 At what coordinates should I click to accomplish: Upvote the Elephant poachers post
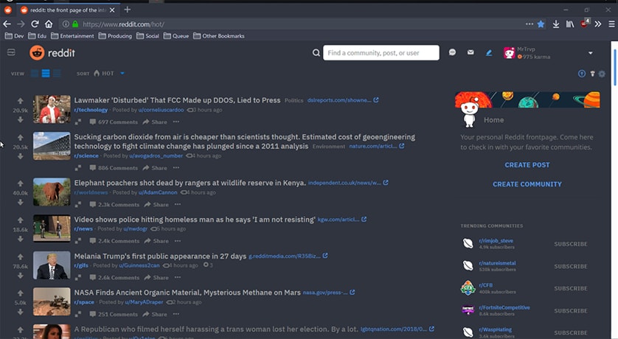coord(20,184)
